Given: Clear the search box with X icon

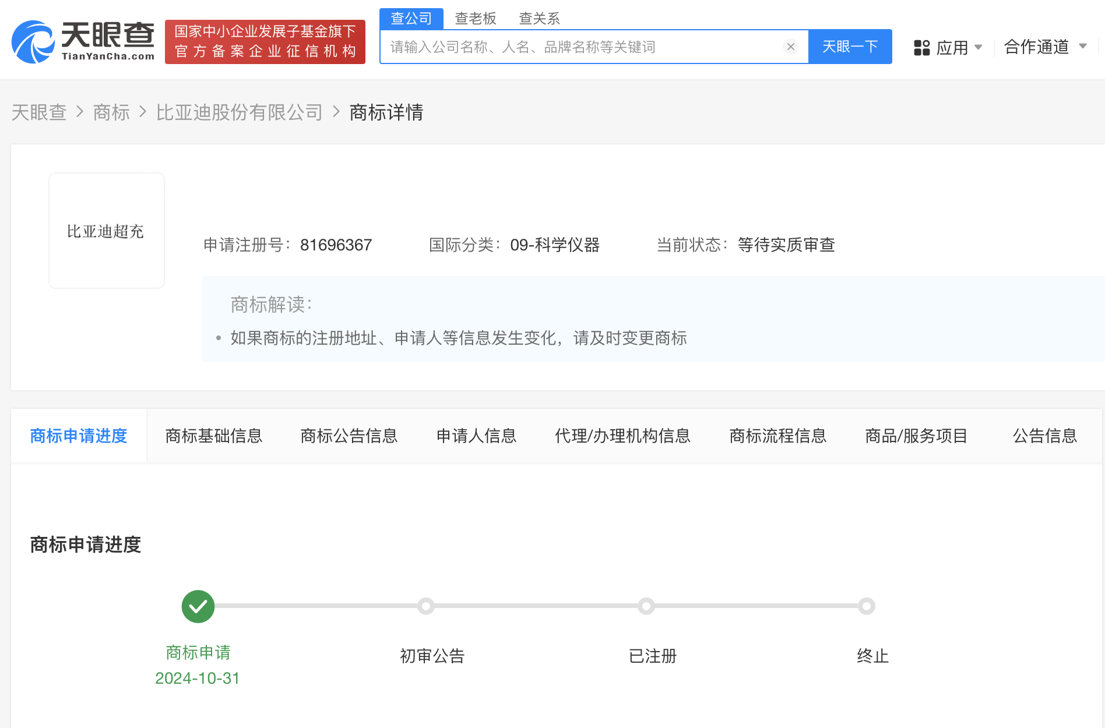Looking at the screenshot, I should click(x=790, y=47).
